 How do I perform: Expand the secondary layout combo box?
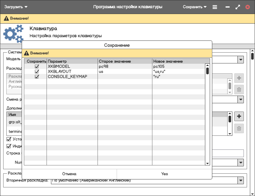(240, 180)
